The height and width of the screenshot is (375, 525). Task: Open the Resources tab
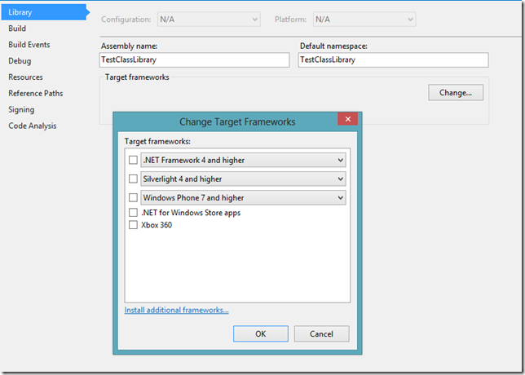pos(25,77)
